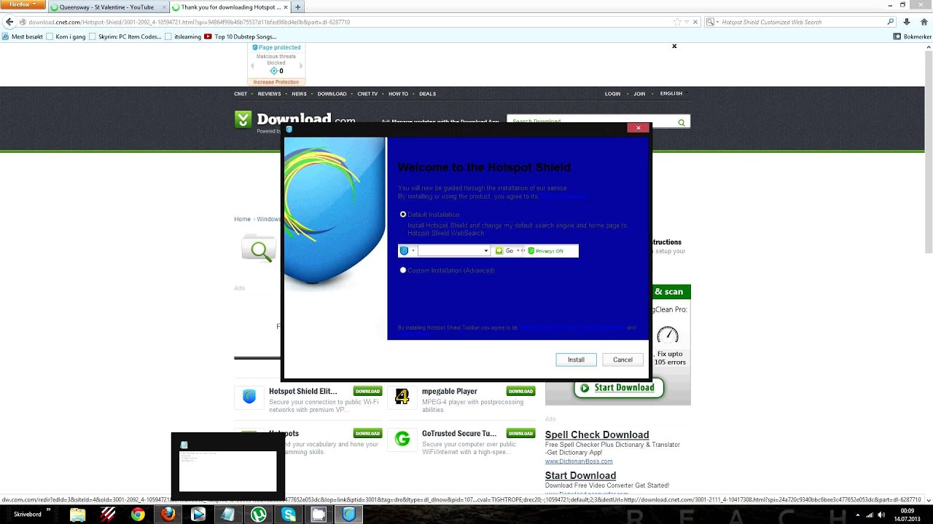Open the CNET nav item
The image size is (933, 524).
241,94
